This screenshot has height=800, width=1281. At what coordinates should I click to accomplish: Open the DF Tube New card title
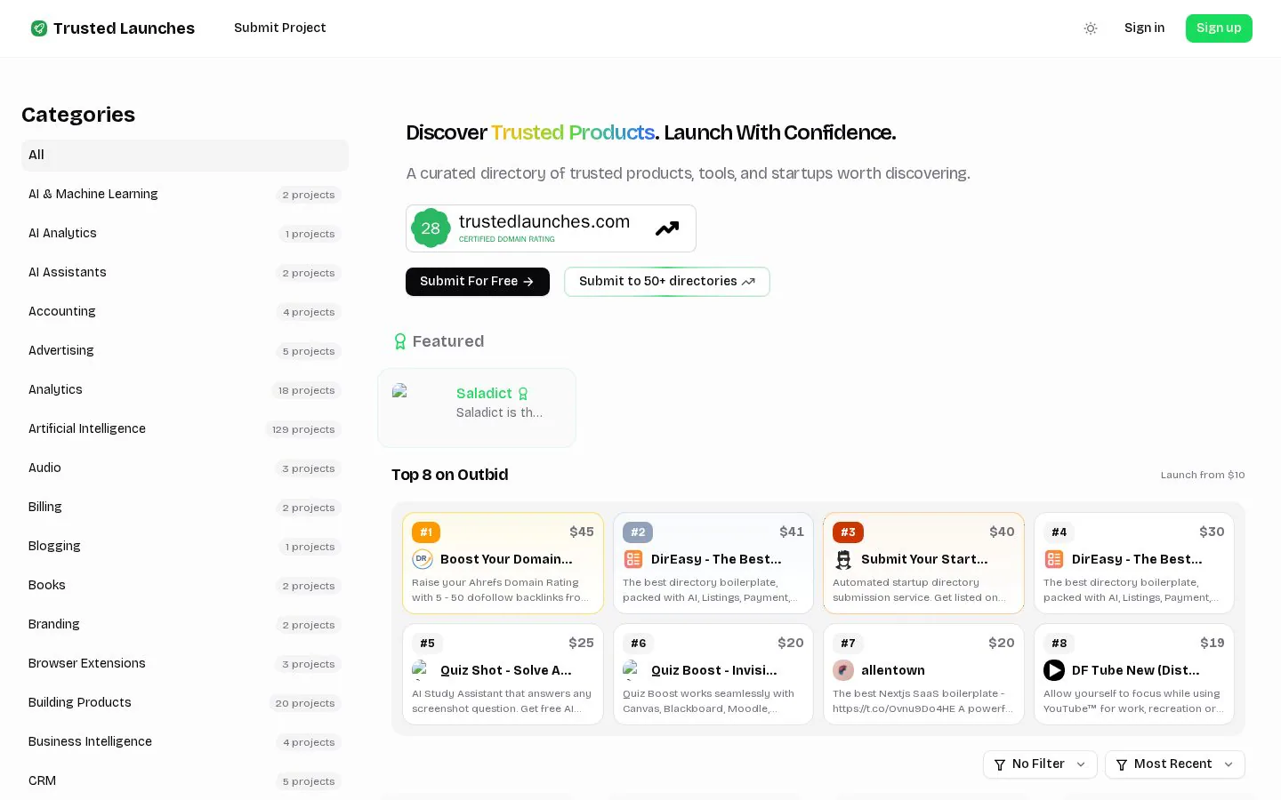[x=1136, y=670]
